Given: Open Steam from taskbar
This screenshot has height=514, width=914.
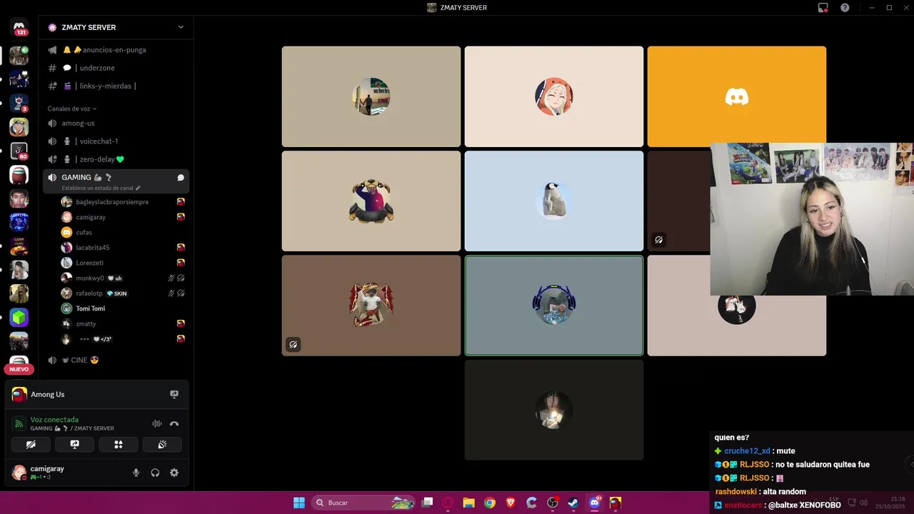Looking at the screenshot, I should coord(573,503).
